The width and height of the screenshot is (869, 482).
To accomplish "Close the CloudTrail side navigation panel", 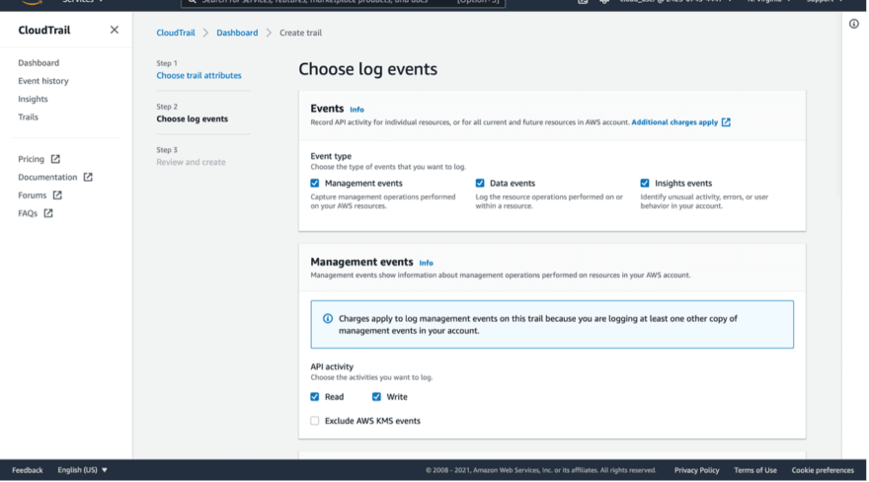I will 115,30.
